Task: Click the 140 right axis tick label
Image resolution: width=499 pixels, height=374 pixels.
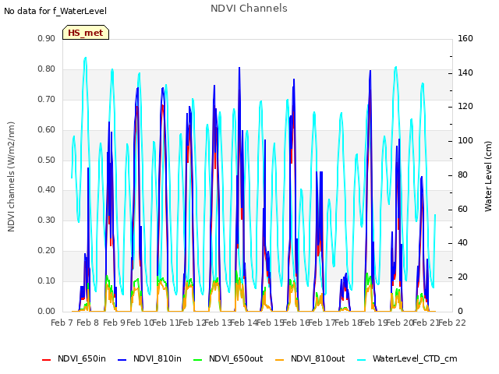Action: pyautogui.click(x=465, y=72)
